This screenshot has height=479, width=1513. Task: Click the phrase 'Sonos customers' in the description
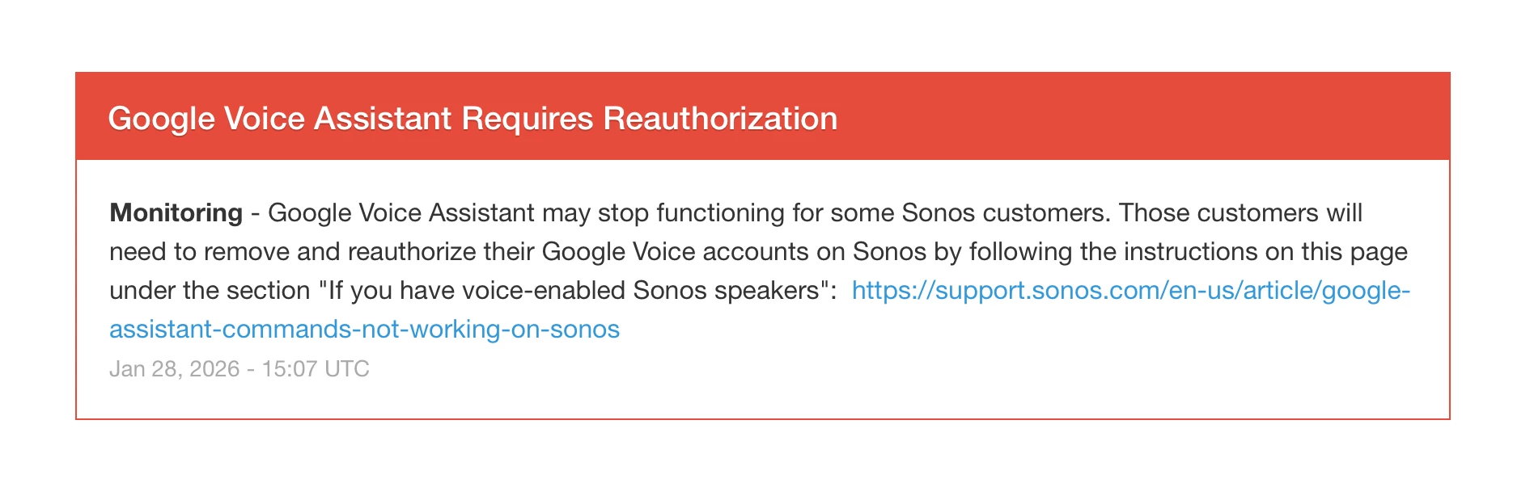point(1003,213)
